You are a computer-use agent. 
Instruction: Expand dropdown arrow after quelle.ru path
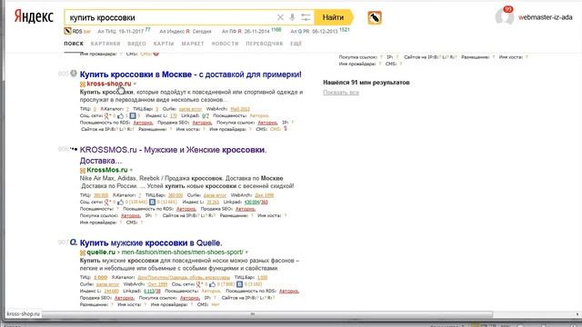pos(246,253)
